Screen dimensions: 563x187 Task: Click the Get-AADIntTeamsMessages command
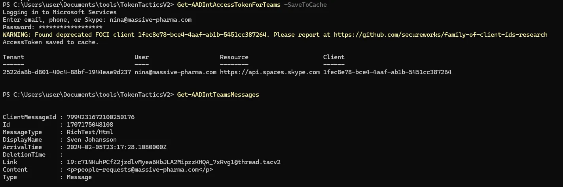pyautogui.click(x=218, y=95)
